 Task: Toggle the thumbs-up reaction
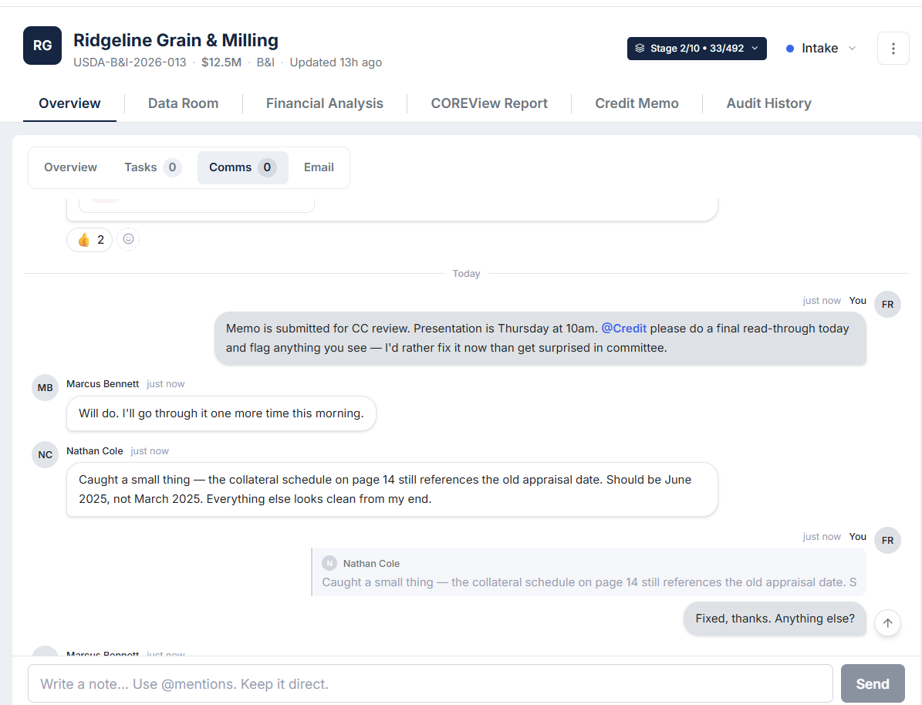[89, 239]
